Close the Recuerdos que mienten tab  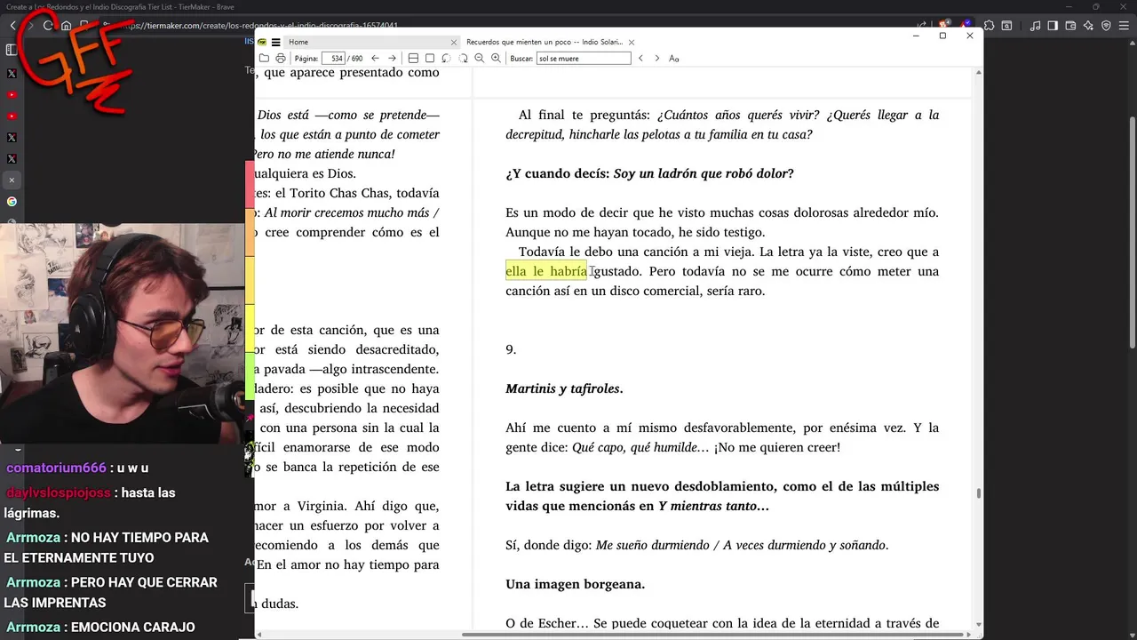tap(632, 42)
